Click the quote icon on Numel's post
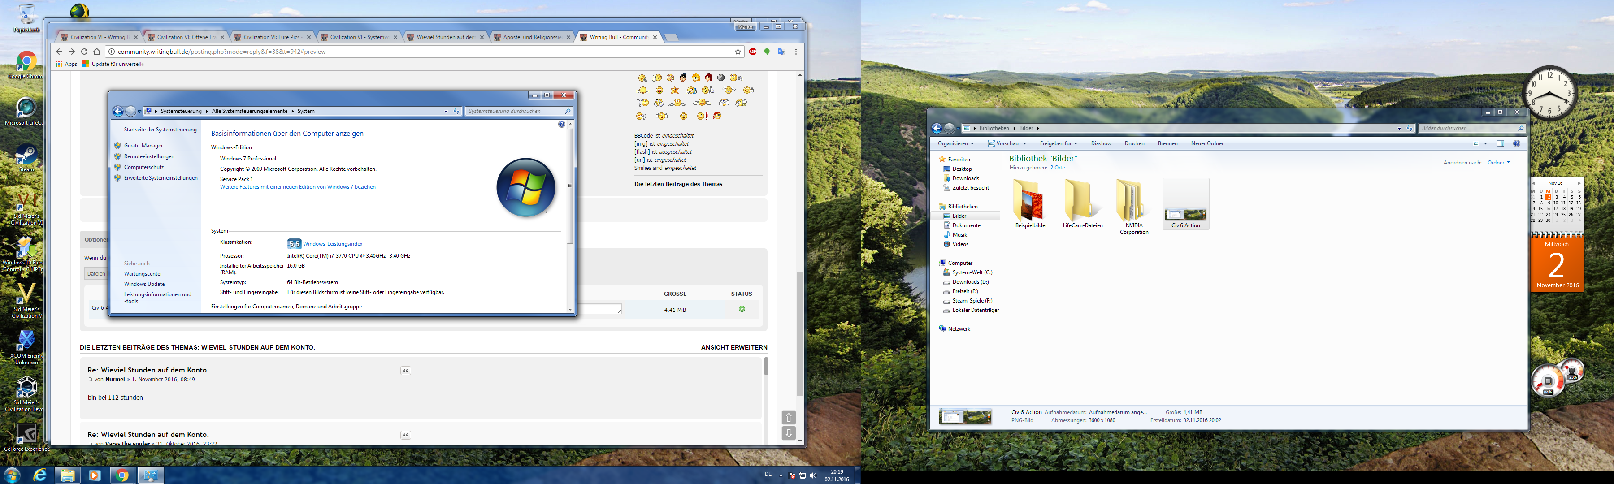The image size is (1614, 484). click(405, 371)
